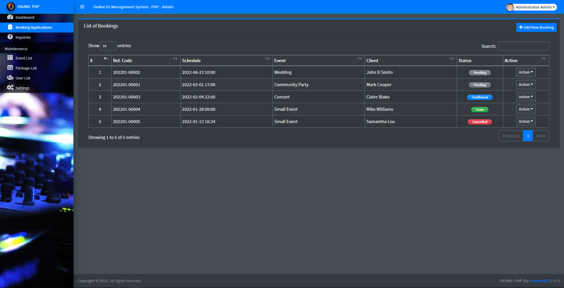This screenshot has height=288, width=564.
Task: Click Ref. Code 202201-00001 cell
Action: point(146,85)
